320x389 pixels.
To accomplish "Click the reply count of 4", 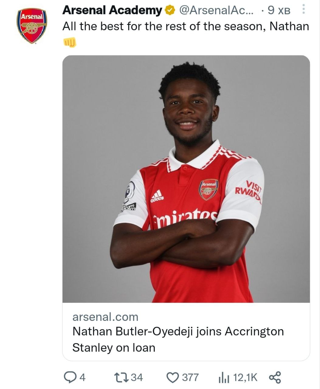I will coord(82,378).
